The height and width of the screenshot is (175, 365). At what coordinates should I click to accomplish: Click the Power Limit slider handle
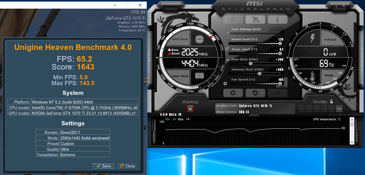tap(280, 43)
